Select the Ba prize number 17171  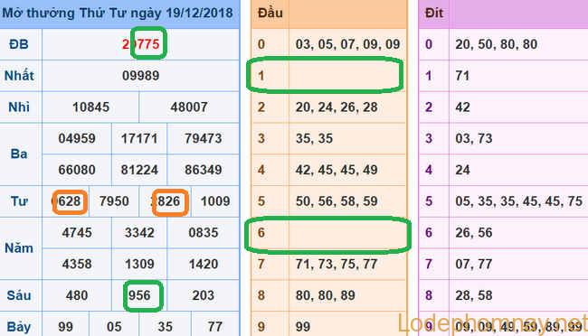[x=139, y=138]
